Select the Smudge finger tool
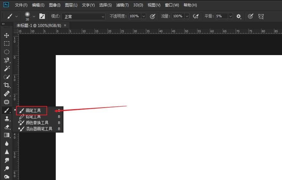This screenshot has width=282, height=180. click(7, 160)
